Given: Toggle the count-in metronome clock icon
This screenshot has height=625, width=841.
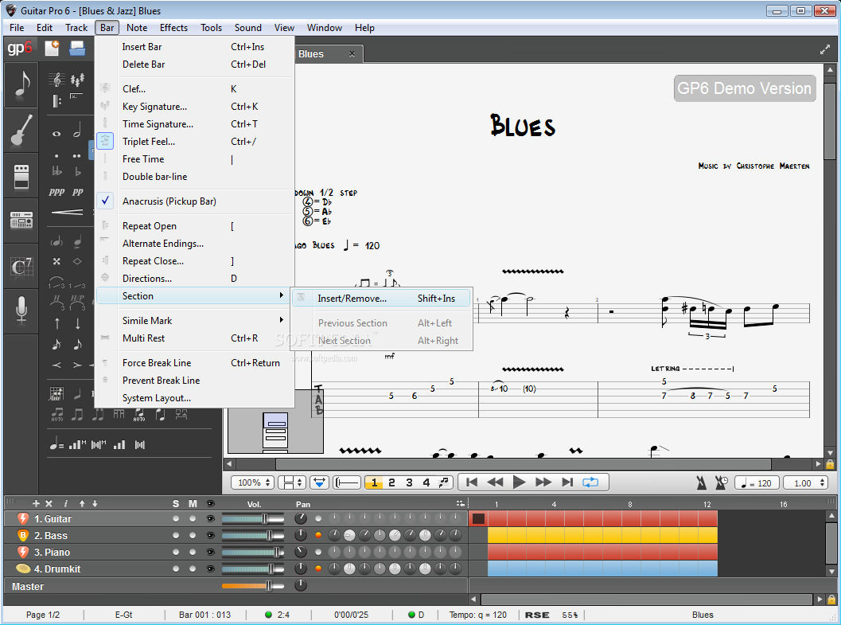Looking at the screenshot, I should (722, 482).
